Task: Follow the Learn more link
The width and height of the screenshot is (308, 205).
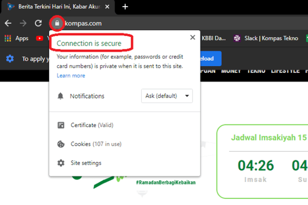Action: [x=71, y=76]
